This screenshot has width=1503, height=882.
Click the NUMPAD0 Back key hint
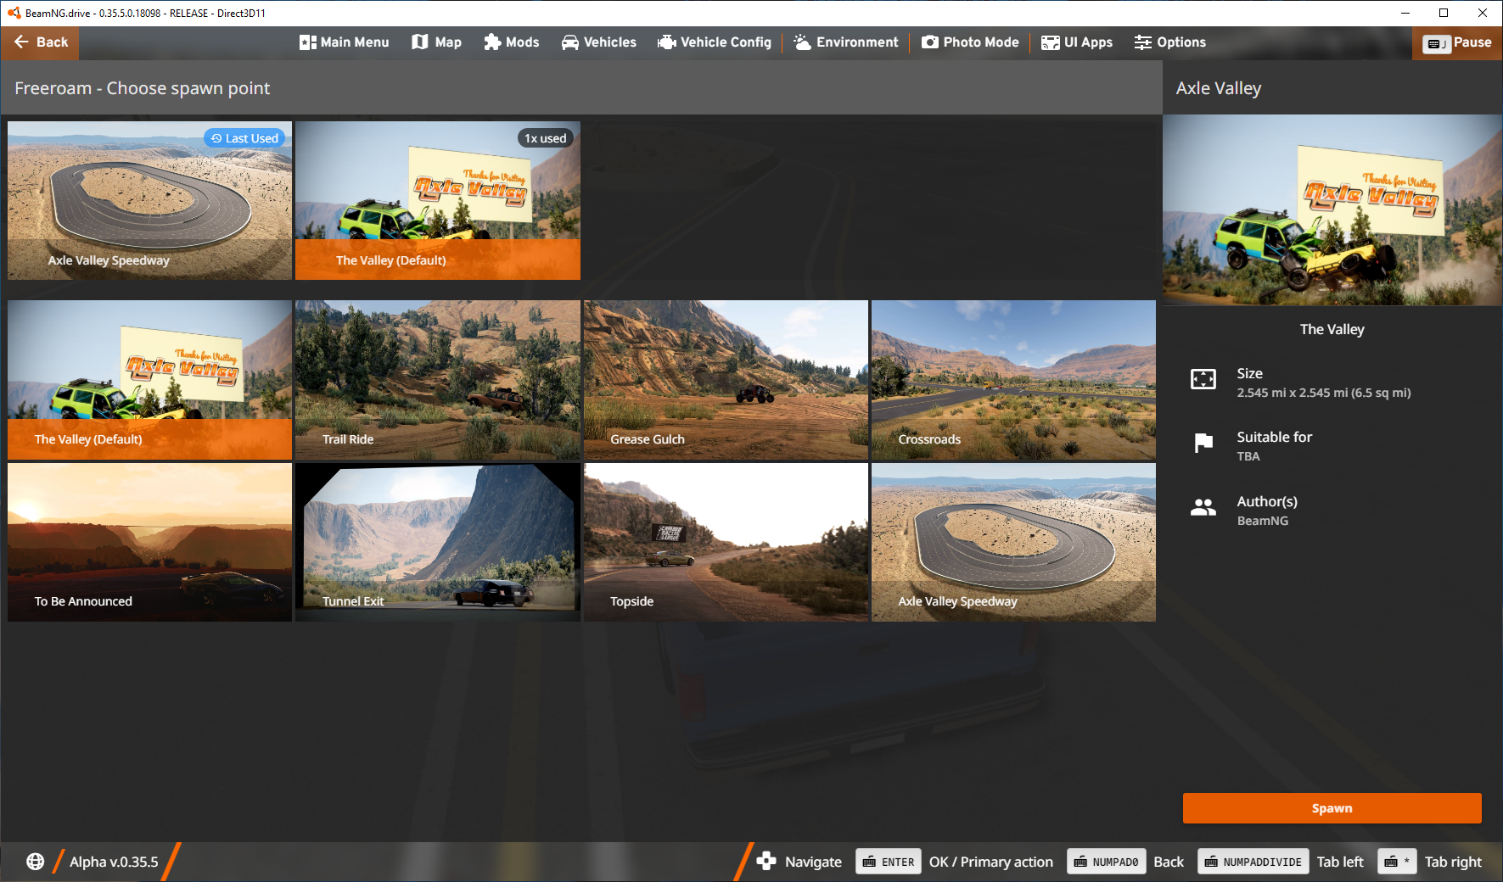[1106, 862]
